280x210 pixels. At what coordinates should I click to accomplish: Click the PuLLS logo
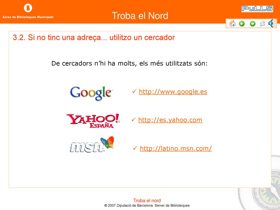point(257,9)
